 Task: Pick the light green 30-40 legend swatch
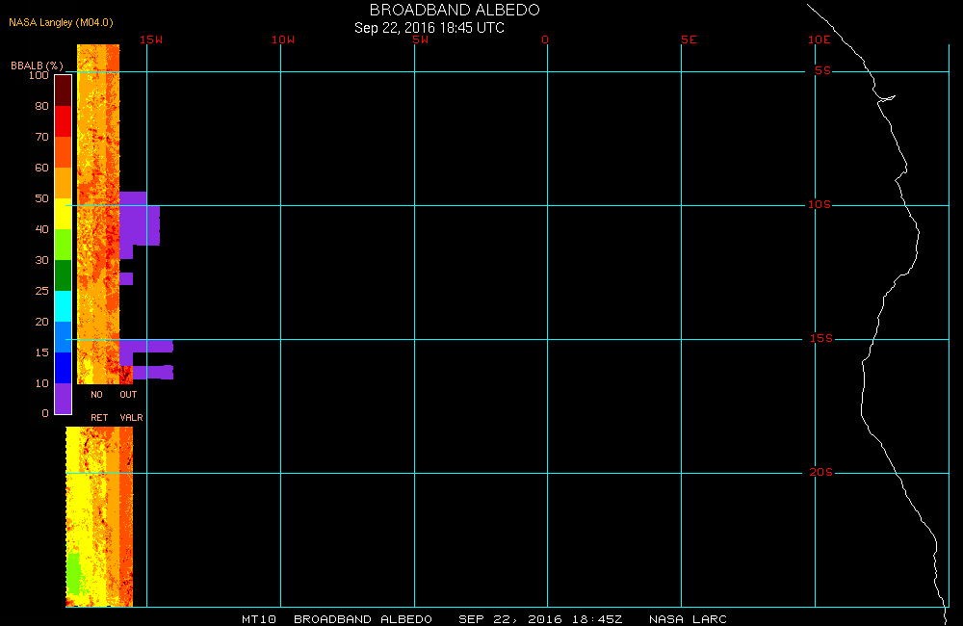tap(64, 244)
